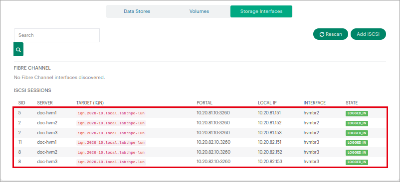Click server doc-hvm3 in the 10.20.82.153 row
Image resolution: width=400 pixels, height=182 pixels.
coord(47,162)
